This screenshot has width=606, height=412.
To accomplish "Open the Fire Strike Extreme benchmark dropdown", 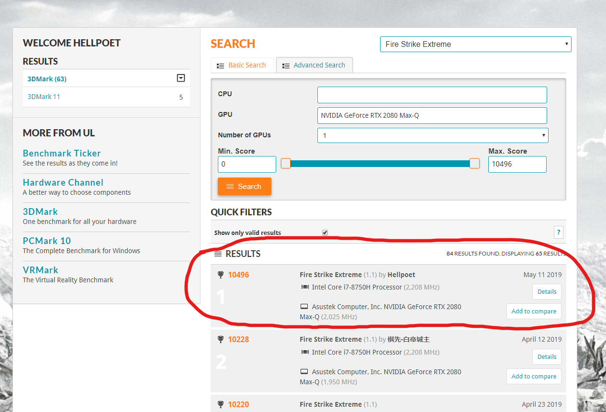I will click(x=476, y=44).
